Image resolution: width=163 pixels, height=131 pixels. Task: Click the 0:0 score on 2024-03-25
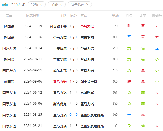(74, 115)
